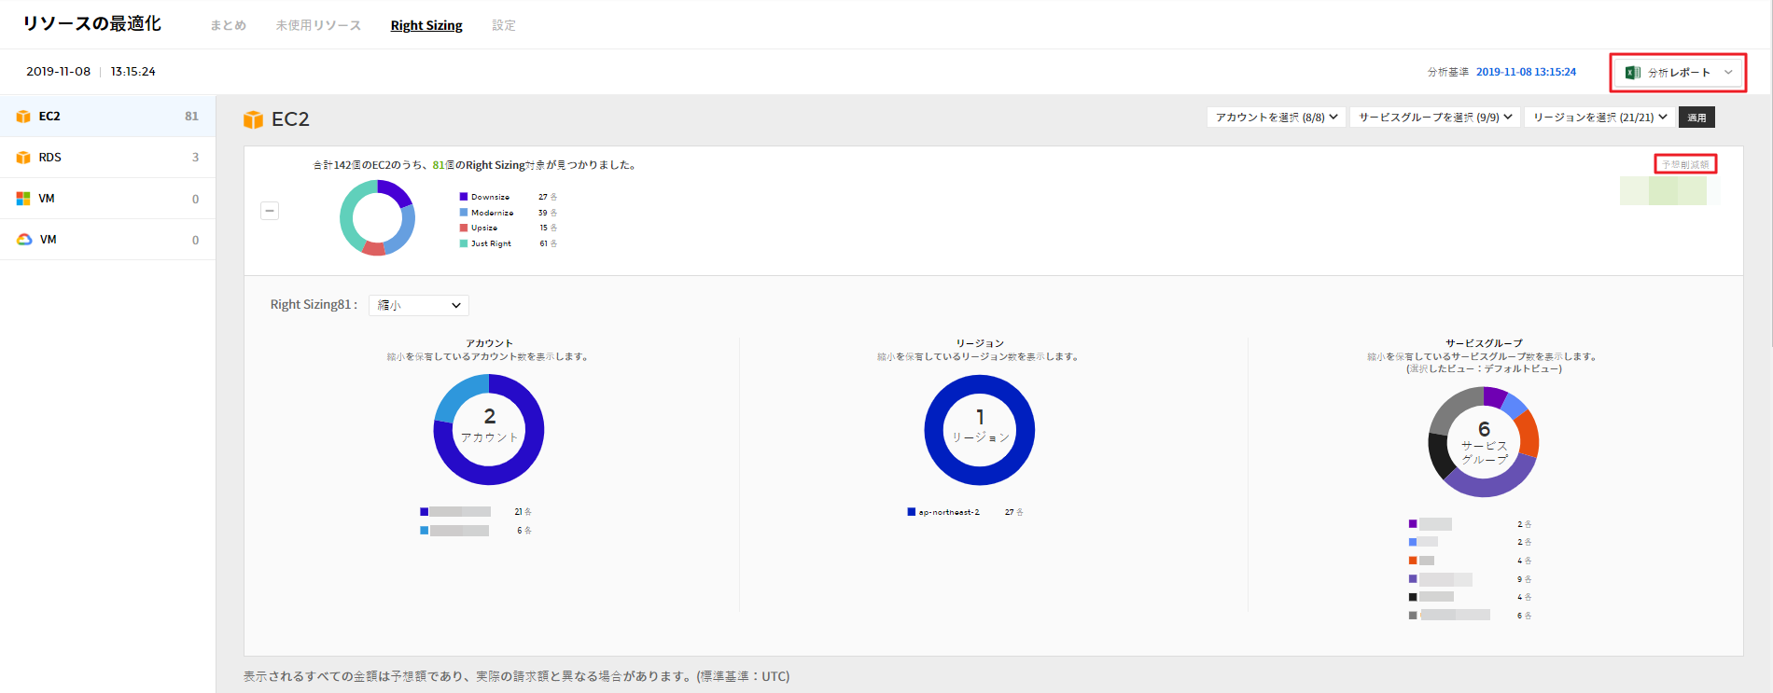Click the 分析基準 2019-11-08 13:15:24 link
This screenshot has height=693, width=1773.
(x=1526, y=72)
